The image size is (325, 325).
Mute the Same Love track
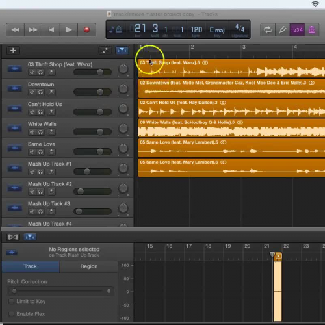point(32,152)
